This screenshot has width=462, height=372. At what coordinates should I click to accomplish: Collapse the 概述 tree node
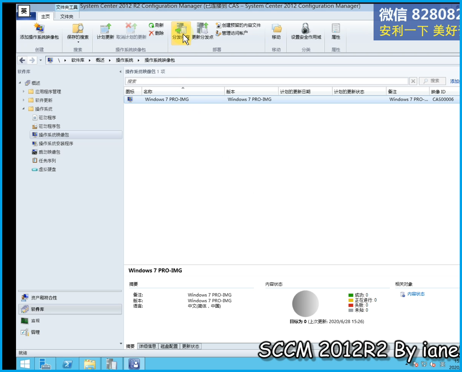(x=20, y=83)
